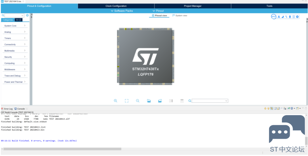The image size is (308, 156).
Task: Open the gear settings in top-right toolbar
Action: (x=297, y=17)
